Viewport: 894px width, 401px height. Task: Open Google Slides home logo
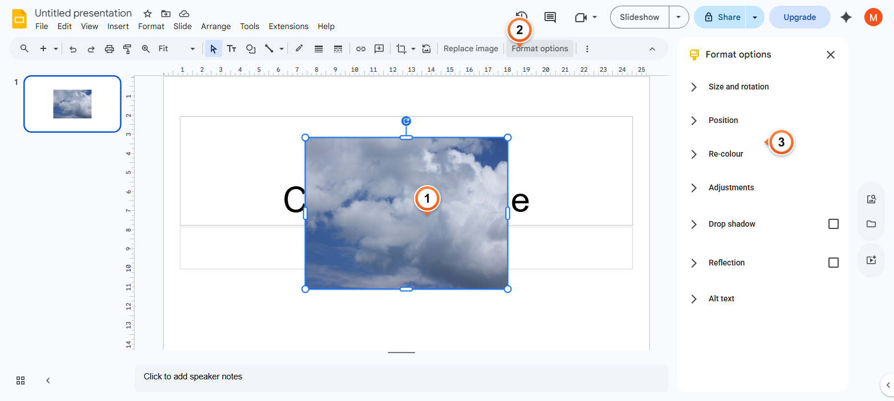click(x=19, y=18)
